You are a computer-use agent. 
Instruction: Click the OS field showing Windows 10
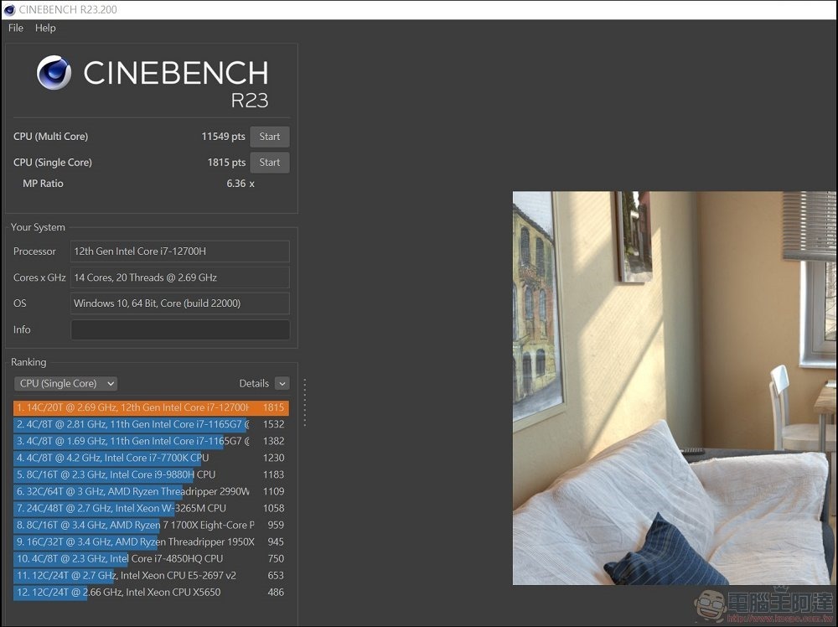[180, 303]
